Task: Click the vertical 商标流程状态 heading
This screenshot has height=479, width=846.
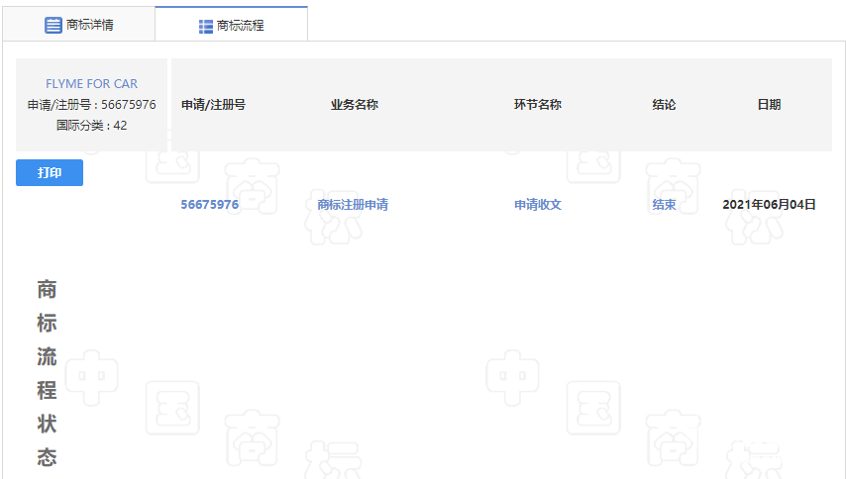Action: (x=47, y=372)
